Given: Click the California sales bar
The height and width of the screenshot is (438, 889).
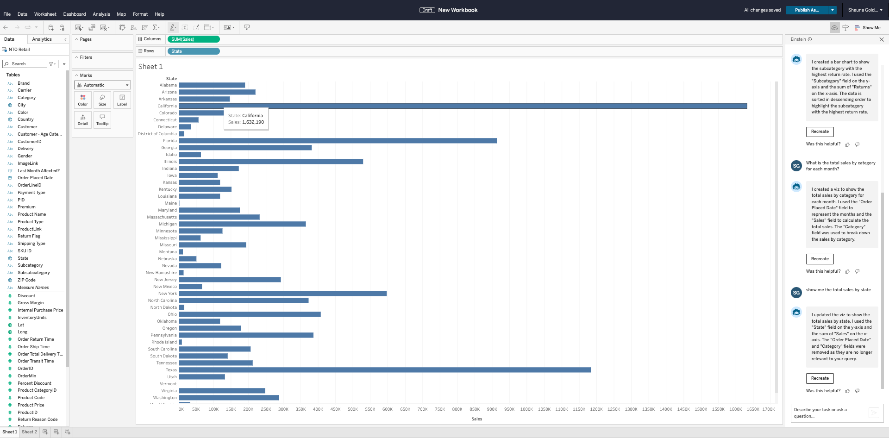Looking at the screenshot, I should tap(463, 106).
